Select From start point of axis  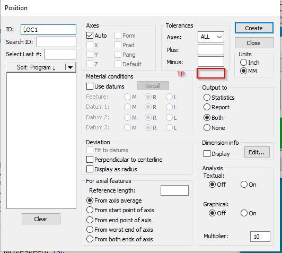[90, 210]
